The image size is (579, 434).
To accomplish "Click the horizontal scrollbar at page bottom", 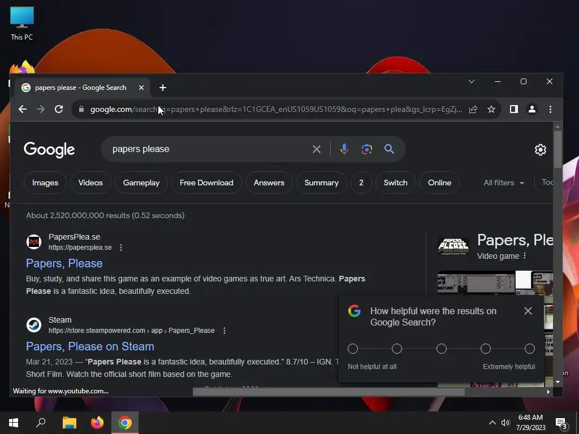I will pos(329,392).
